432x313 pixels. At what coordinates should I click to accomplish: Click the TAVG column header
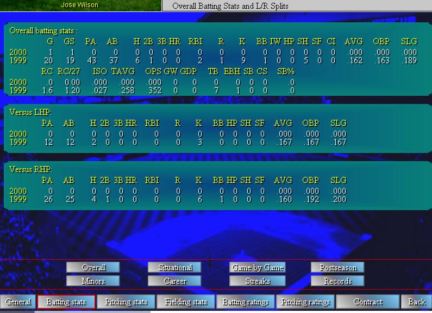pos(123,71)
